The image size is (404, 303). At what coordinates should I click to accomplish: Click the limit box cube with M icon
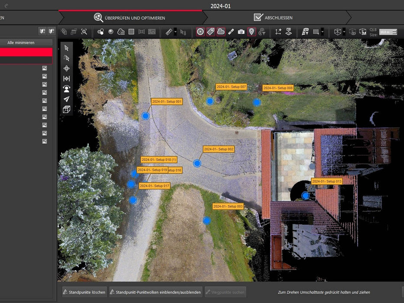coord(363,32)
